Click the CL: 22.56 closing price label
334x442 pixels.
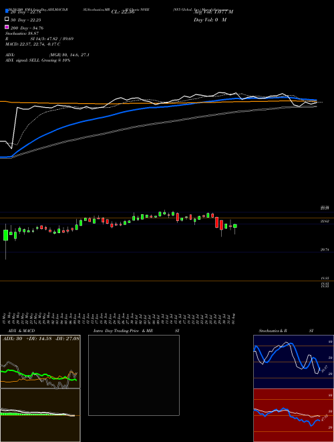click(123, 12)
